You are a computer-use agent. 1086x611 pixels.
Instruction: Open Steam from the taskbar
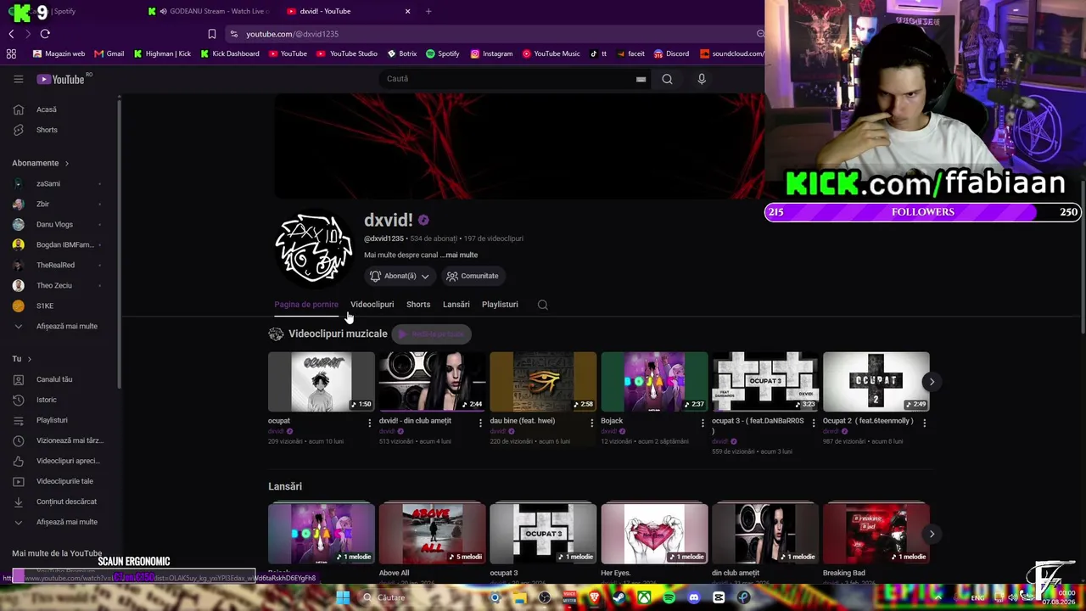click(619, 597)
